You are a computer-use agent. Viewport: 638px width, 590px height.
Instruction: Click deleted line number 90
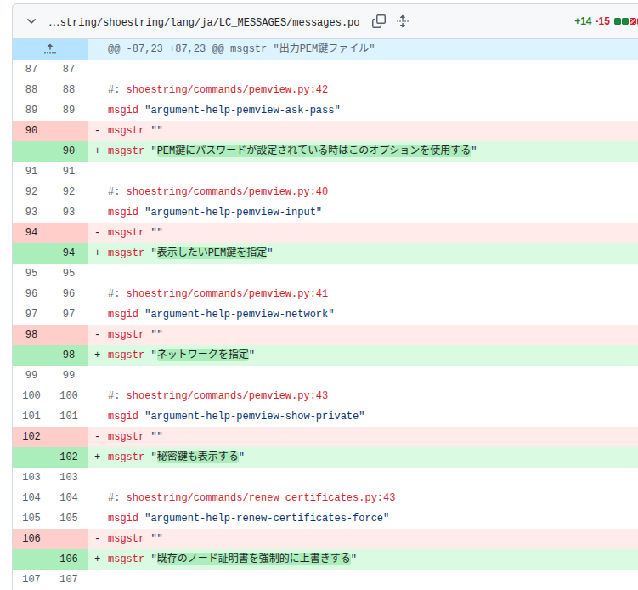click(31, 130)
